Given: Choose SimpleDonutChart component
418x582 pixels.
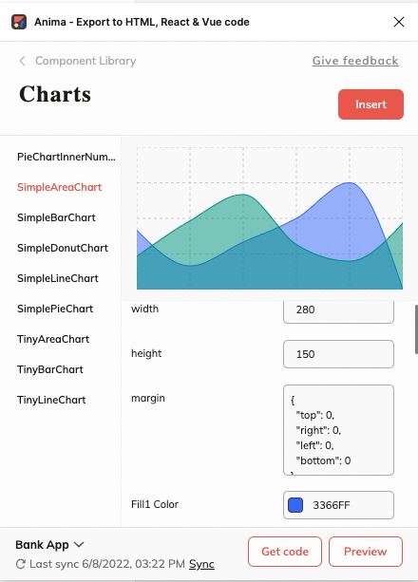Looking at the screenshot, I should [x=63, y=248].
